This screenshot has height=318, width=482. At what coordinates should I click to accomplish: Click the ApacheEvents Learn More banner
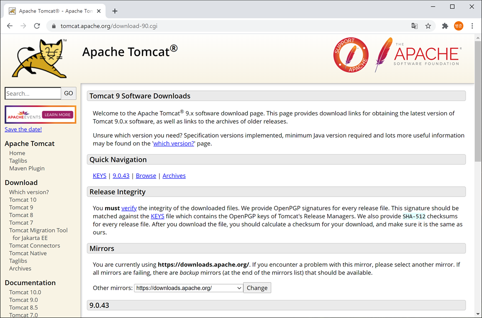tap(40, 114)
